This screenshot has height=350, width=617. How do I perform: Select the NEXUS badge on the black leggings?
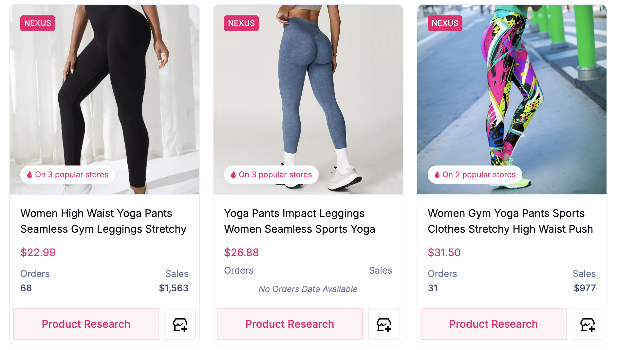coord(37,23)
